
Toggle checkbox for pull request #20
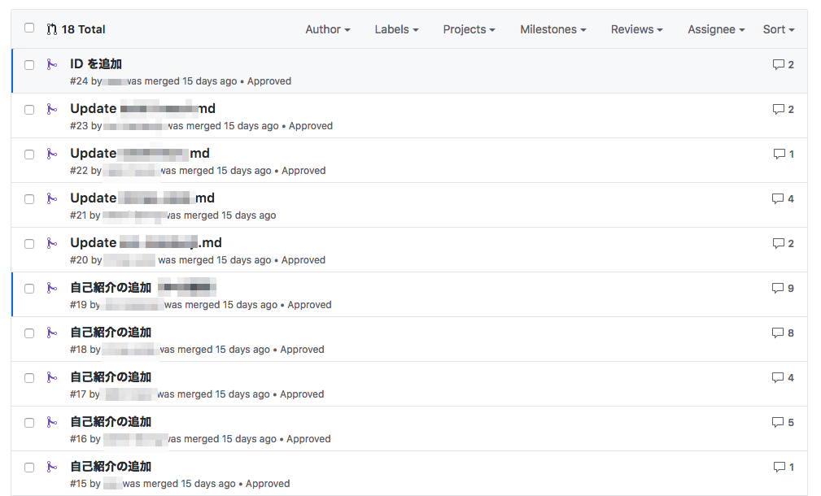pos(29,244)
